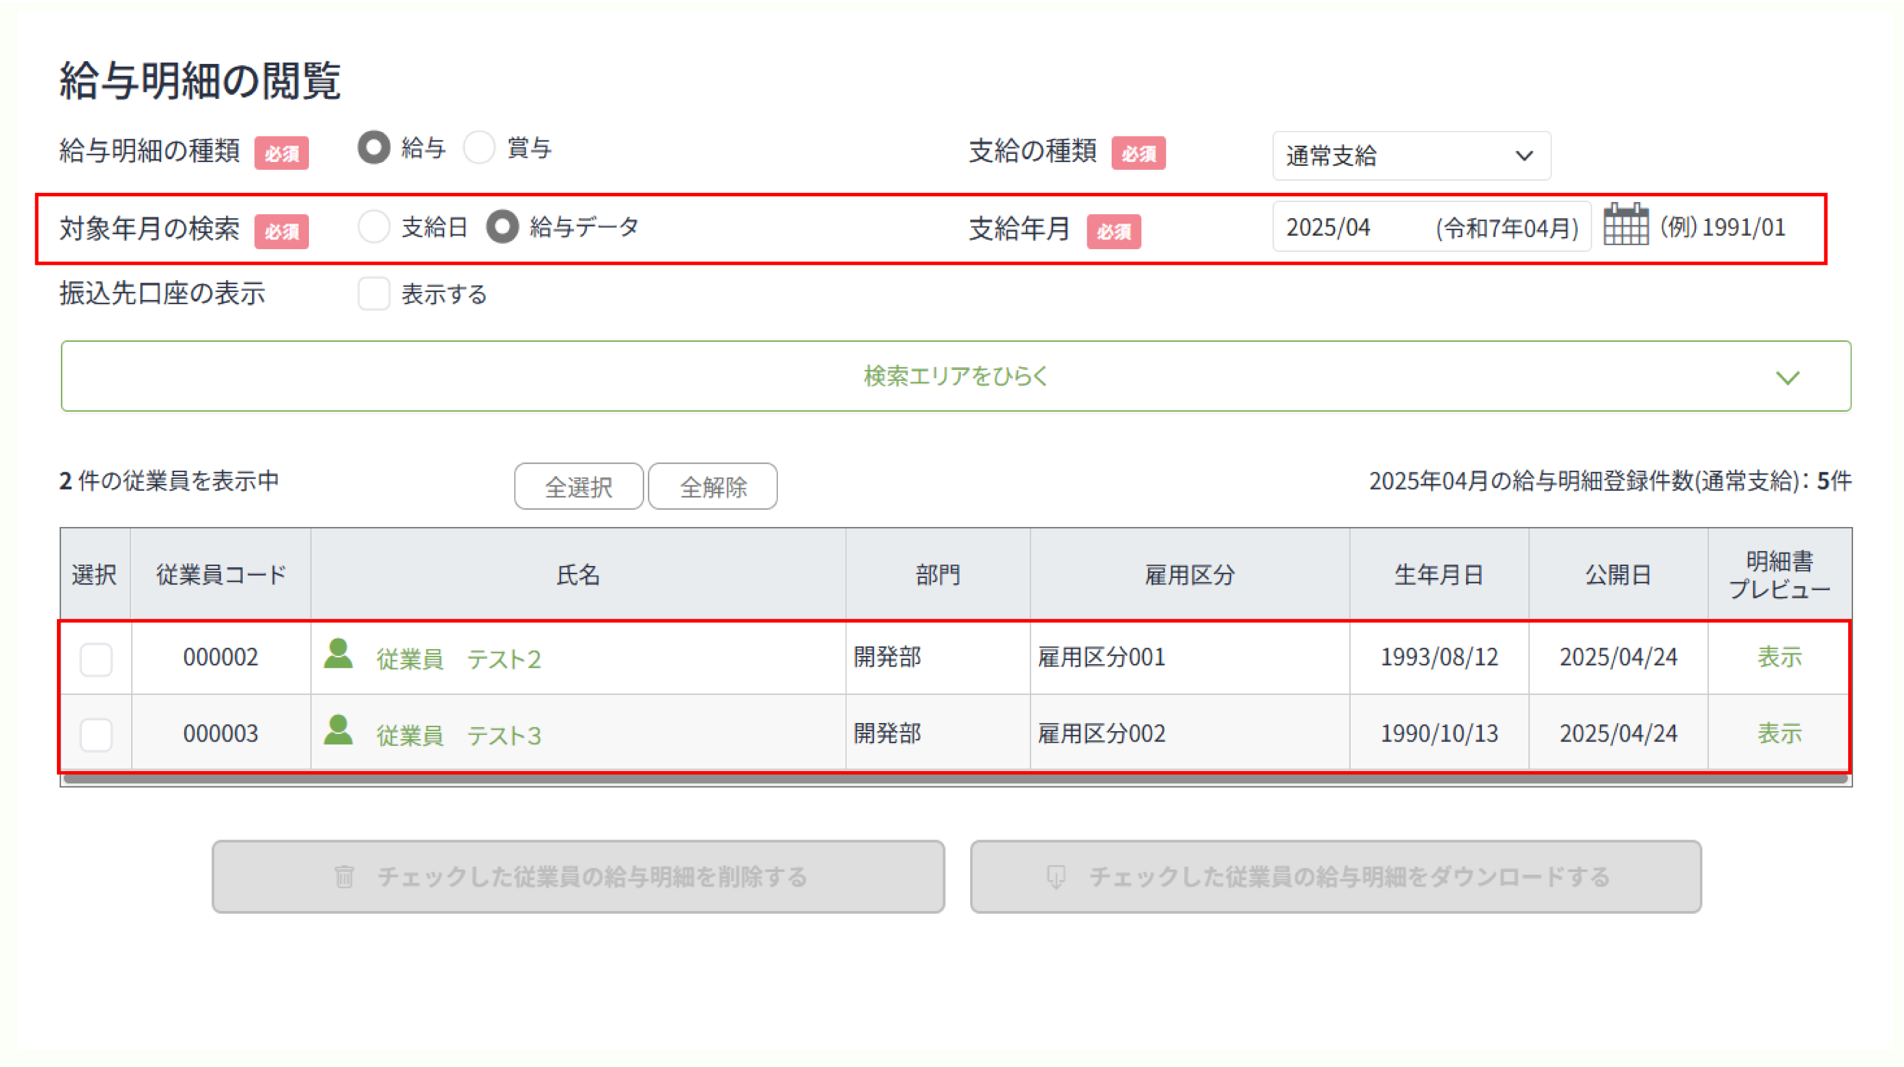
Task: Select the 賞与 radio button
Action: coord(479,148)
